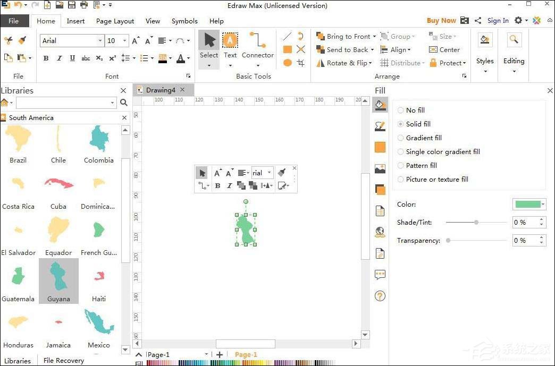This screenshot has width=555, height=366.
Task: Select the No fill radio option
Action: click(x=401, y=110)
